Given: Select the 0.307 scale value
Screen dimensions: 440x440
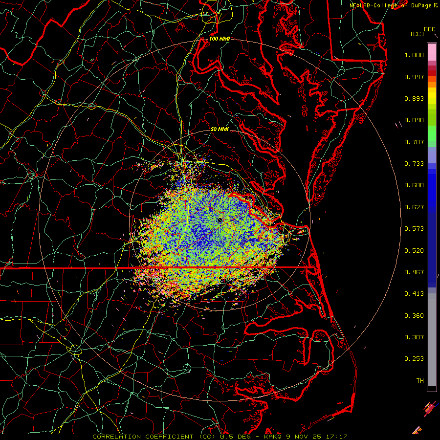Looking at the screenshot, I should pos(414,337).
